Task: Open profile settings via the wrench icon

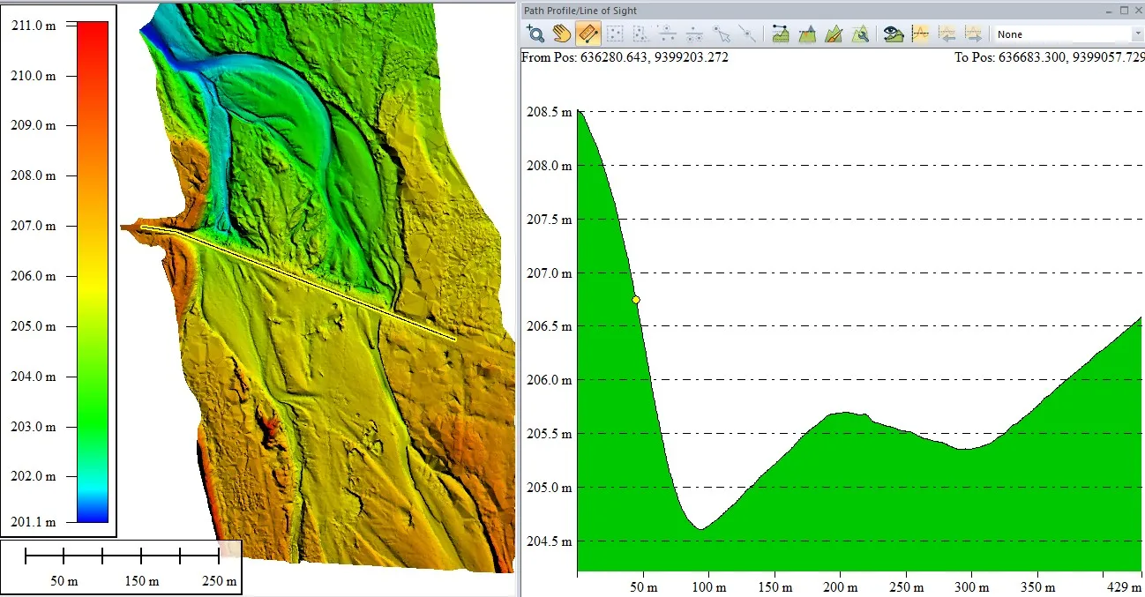Action: pos(860,34)
